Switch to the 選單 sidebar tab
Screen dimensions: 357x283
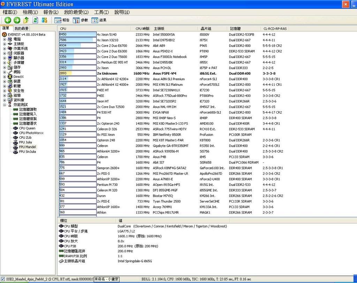6,28
